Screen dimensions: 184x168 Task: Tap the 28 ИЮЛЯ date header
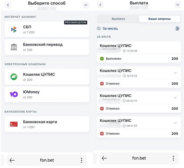click(x=104, y=37)
